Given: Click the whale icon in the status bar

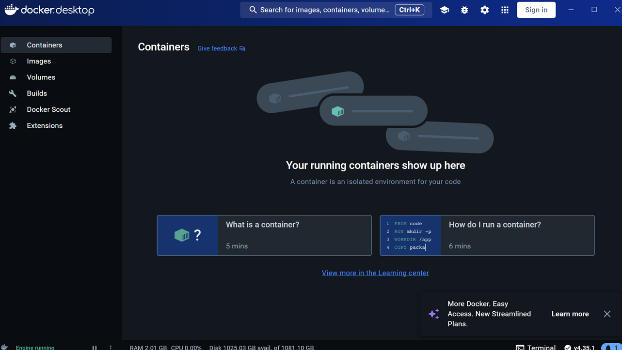Looking at the screenshot, I should (x=4, y=347).
